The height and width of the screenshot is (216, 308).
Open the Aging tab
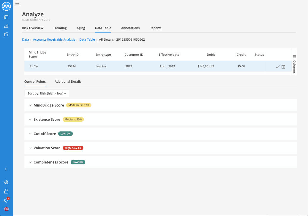[x=81, y=28]
